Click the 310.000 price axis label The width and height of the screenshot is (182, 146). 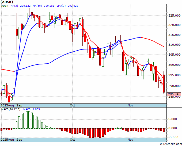[x=175, y=45]
